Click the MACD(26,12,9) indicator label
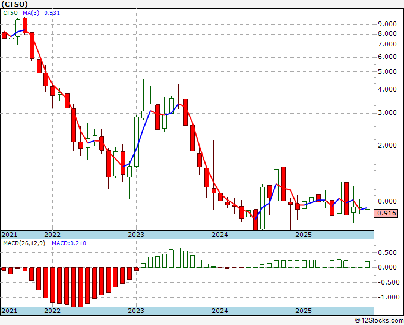 pyautogui.click(x=24, y=243)
